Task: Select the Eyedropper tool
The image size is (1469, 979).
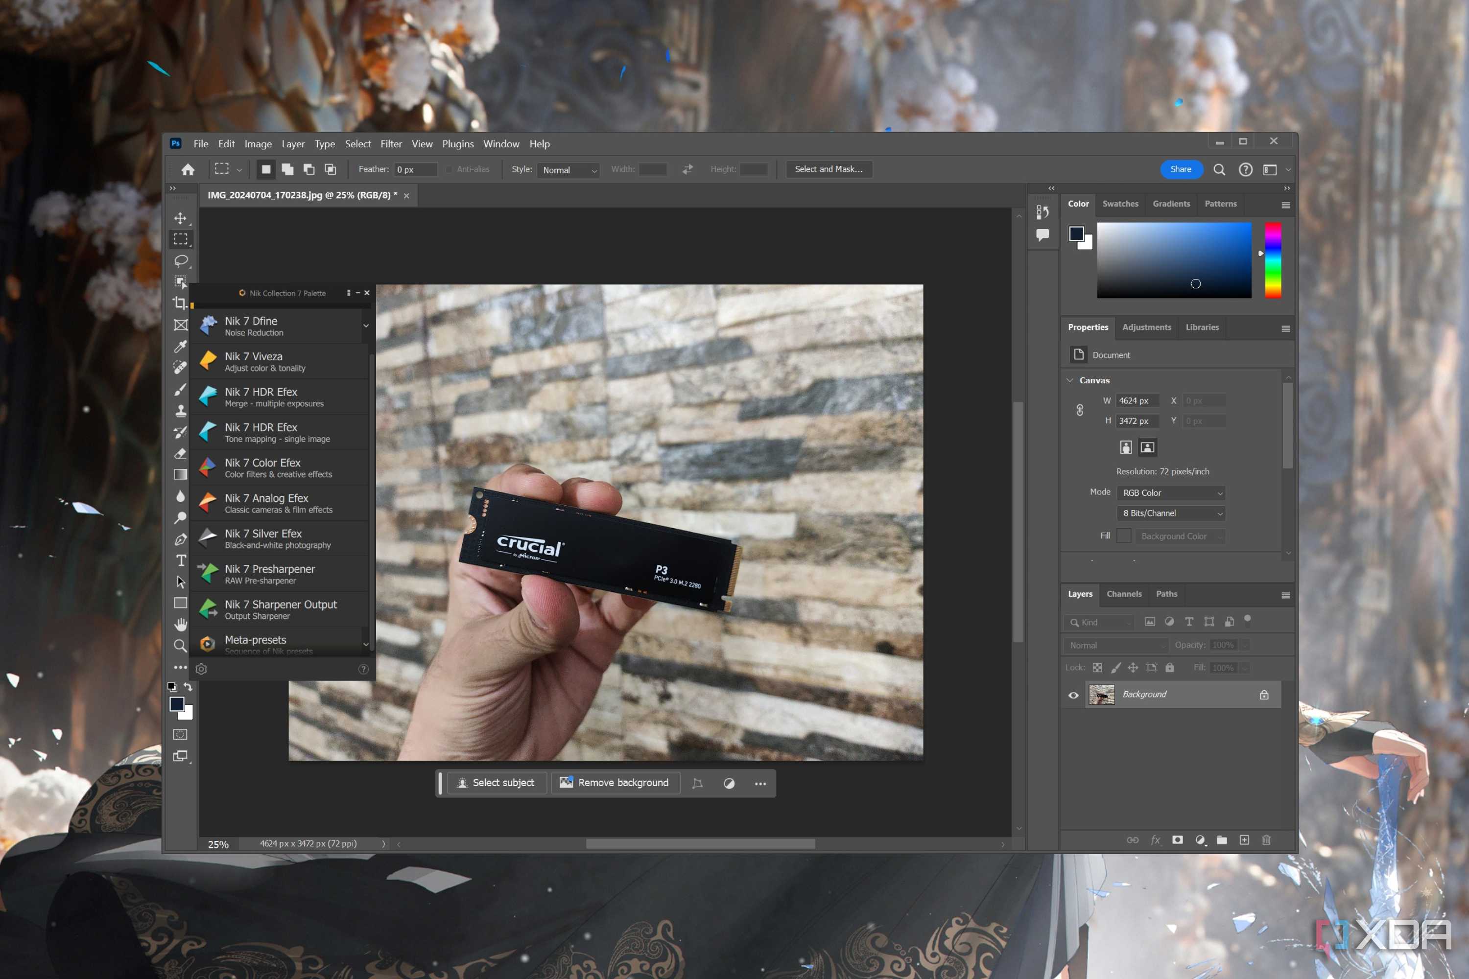Action: 181,346
